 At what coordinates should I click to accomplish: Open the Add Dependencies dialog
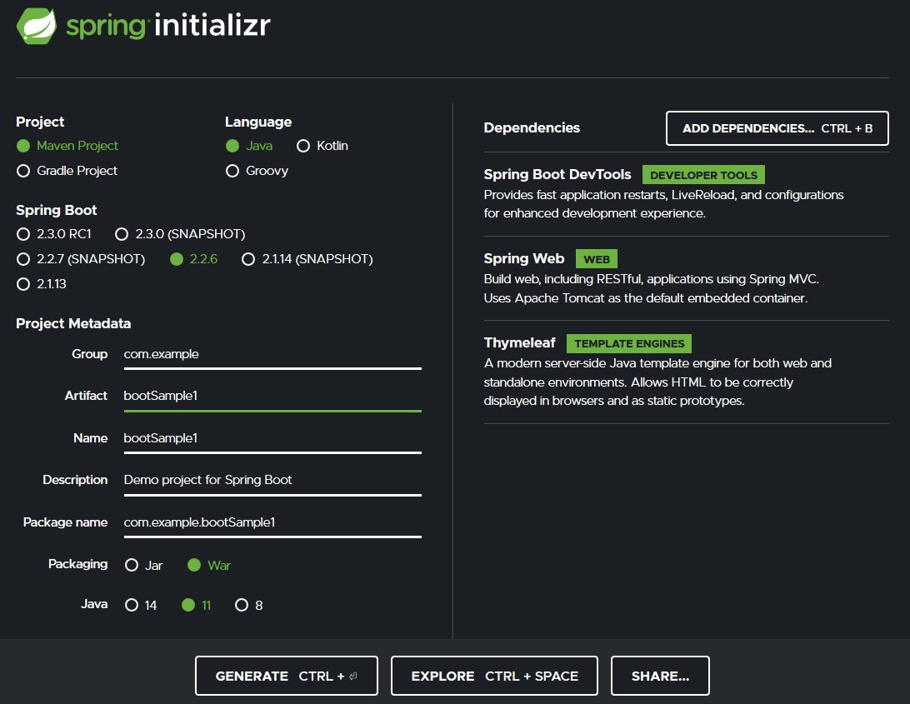pyautogui.click(x=777, y=128)
